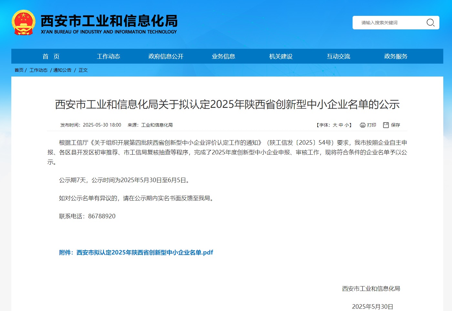Go back to 通知公告 breadcrumb
The width and height of the screenshot is (452, 311).
[x=62, y=70]
